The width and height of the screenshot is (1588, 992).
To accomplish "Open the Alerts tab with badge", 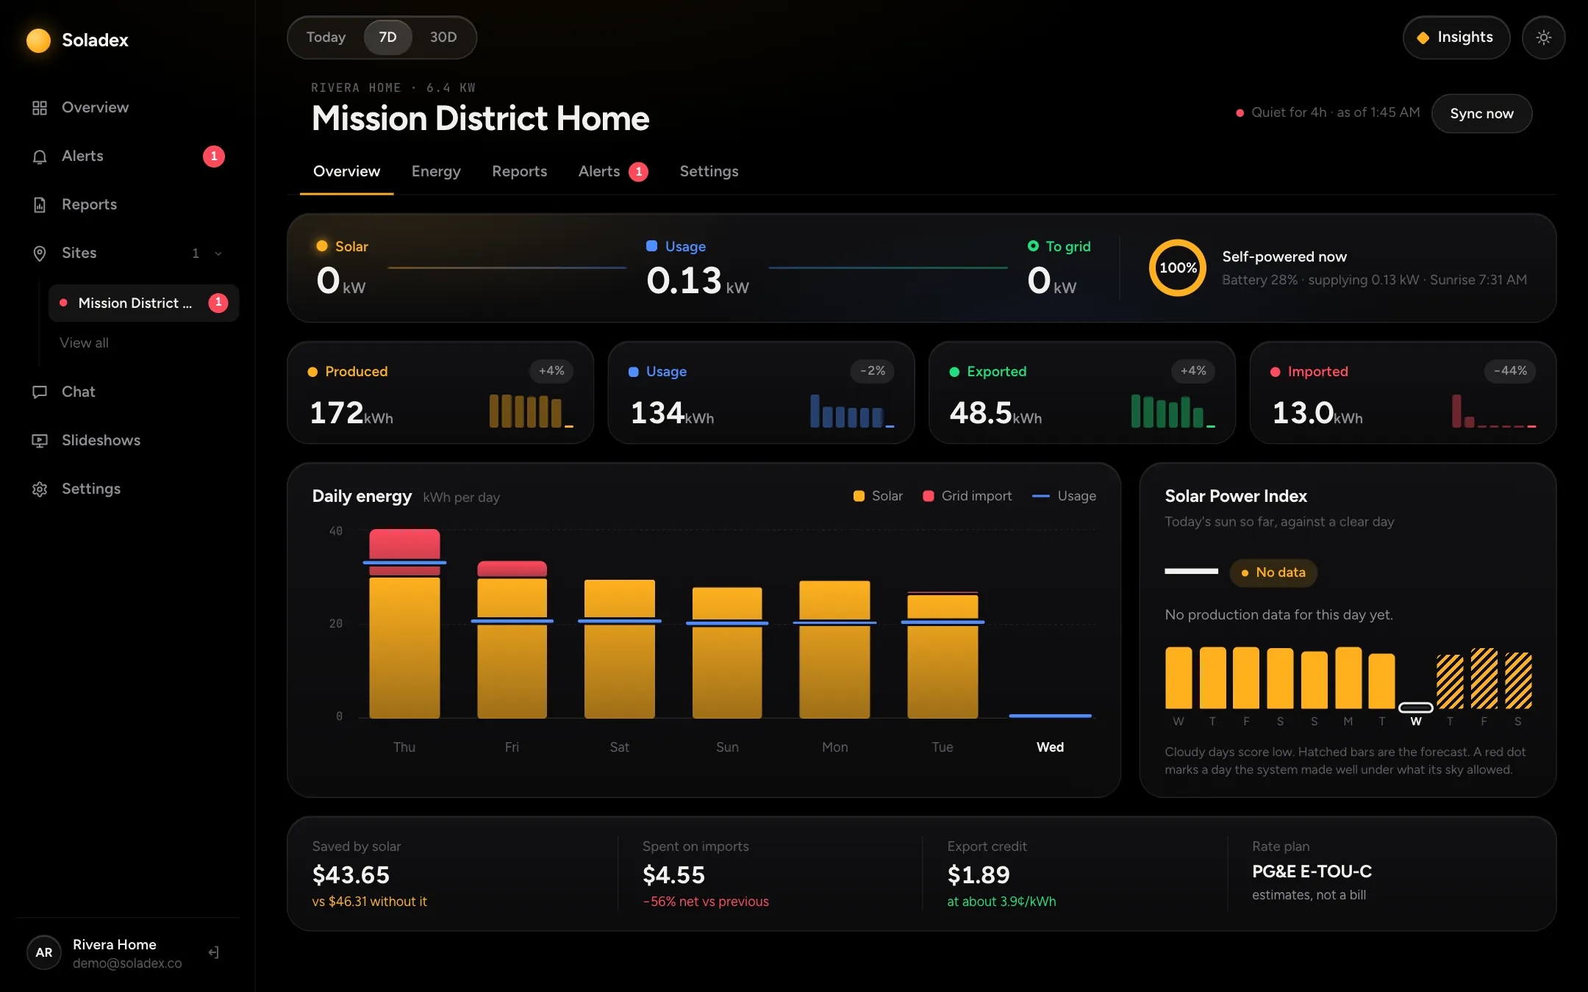I will [613, 171].
